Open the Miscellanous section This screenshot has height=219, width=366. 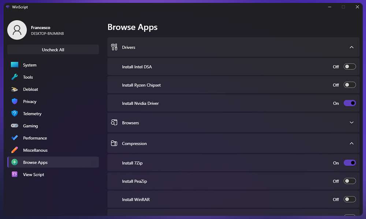pos(53,150)
